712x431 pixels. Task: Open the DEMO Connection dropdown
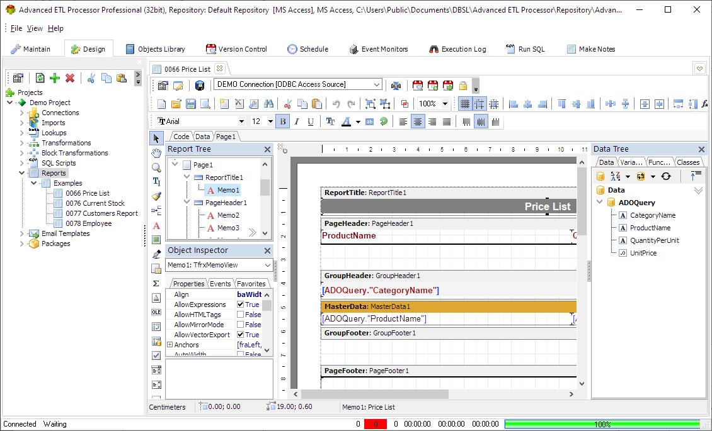point(377,84)
